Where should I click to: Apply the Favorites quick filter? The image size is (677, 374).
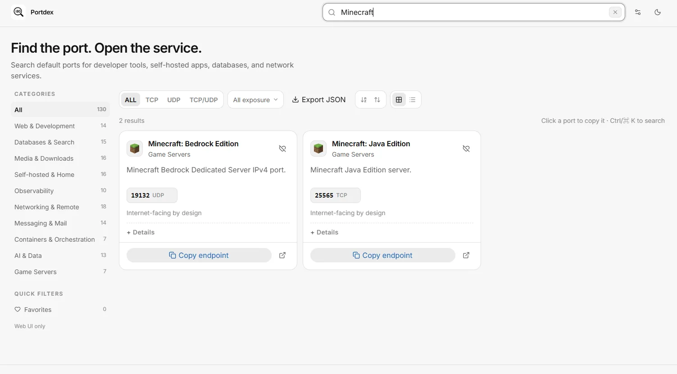(x=60, y=310)
